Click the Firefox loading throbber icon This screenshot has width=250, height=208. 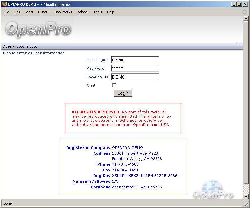(244, 12)
